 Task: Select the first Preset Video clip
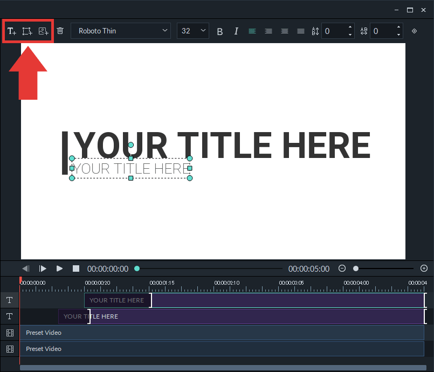[x=222, y=333]
